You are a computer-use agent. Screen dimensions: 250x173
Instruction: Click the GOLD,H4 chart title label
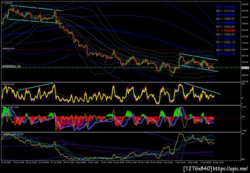click(x=8, y=3)
